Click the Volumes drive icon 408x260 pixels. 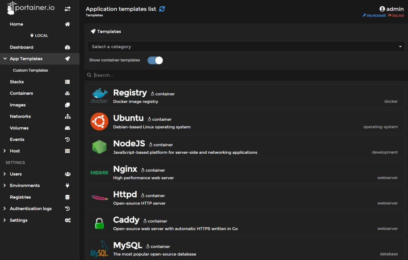pyautogui.click(x=67, y=128)
